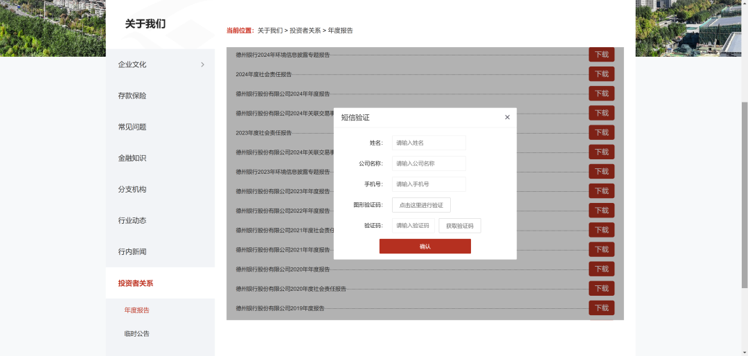748x356 pixels.
Task: Click 投资者关系 in the breadcrumb
Action: pos(305,30)
